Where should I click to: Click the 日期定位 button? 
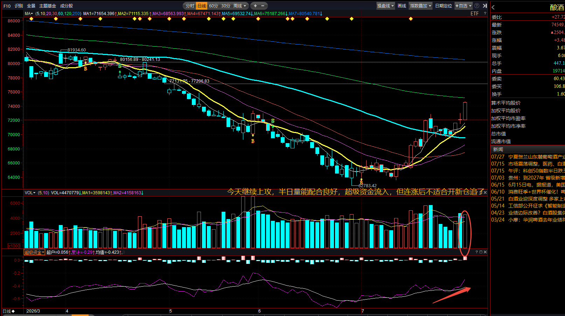coord(444,6)
